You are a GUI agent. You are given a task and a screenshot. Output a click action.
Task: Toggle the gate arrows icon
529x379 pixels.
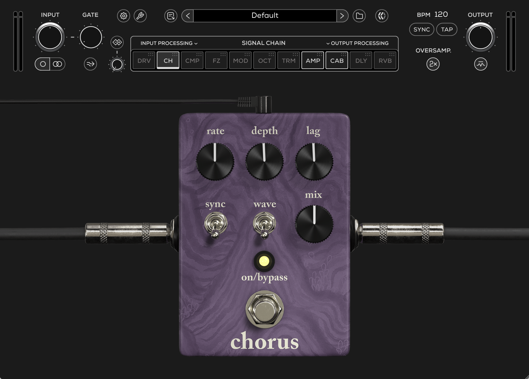90,64
